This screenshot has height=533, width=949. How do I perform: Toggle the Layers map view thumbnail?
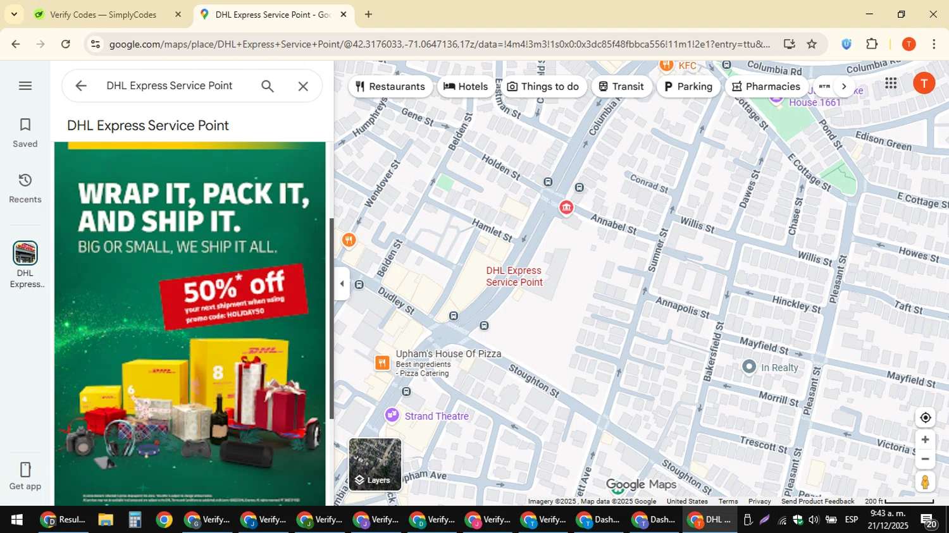pos(375,464)
